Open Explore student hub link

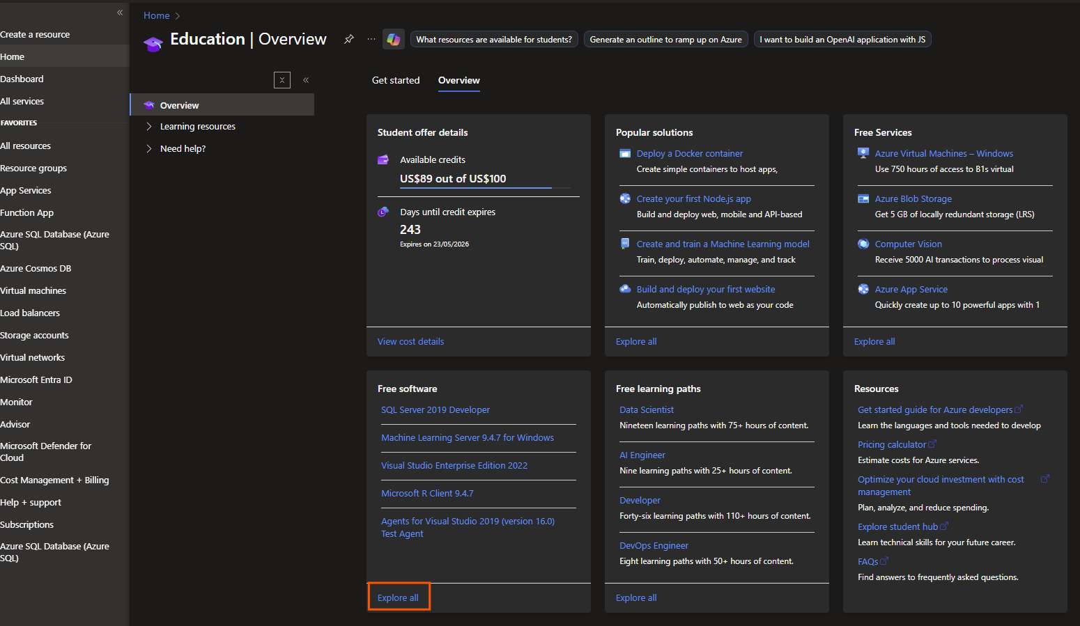(x=902, y=527)
